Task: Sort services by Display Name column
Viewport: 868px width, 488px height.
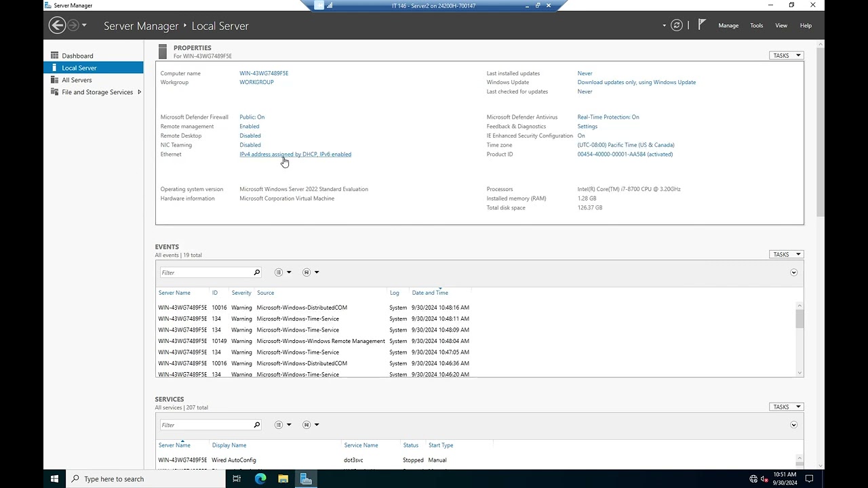Action: [x=229, y=445]
